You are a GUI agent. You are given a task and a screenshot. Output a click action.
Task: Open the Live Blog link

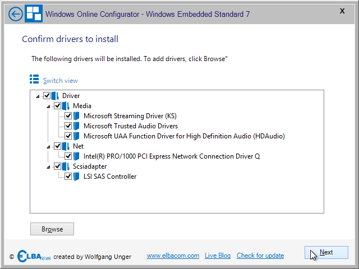(218, 256)
